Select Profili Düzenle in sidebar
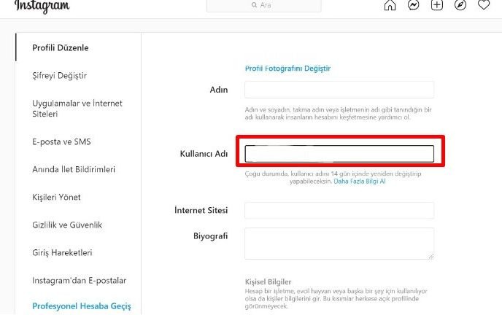Viewport: 502px width, 315px height. pyautogui.click(x=61, y=47)
